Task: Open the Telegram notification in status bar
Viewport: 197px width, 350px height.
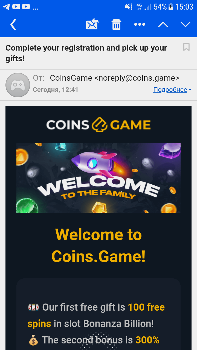Action: (x=6, y=7)
